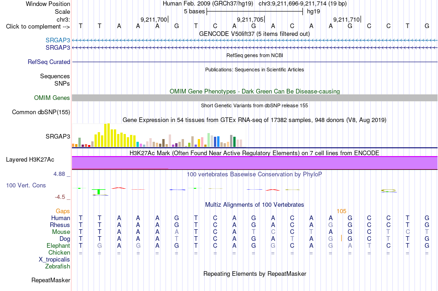Open 'Repeating Elements by RepeatMasker' title
Image resolution: width=438 pixels, height=291 pixels.
[255, 274]
